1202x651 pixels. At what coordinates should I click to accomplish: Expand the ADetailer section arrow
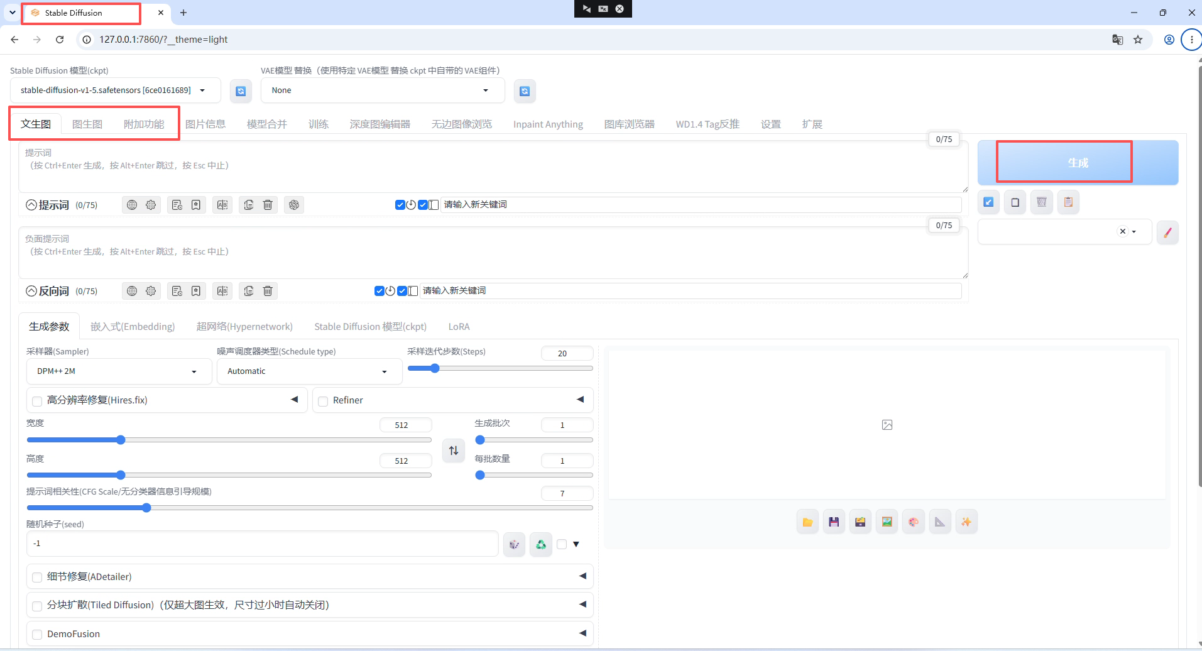tap(582, 576)
